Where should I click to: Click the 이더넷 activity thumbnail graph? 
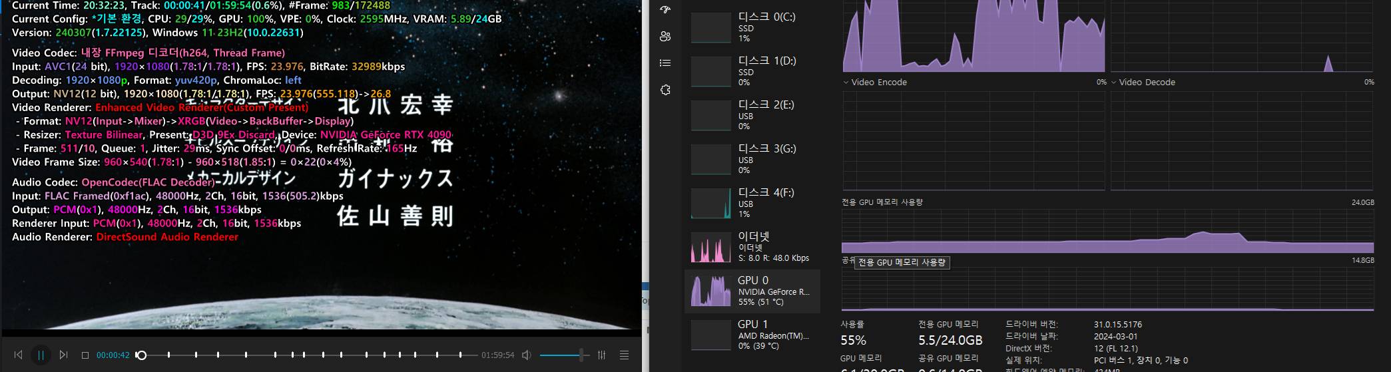click(x=710, y=247)
